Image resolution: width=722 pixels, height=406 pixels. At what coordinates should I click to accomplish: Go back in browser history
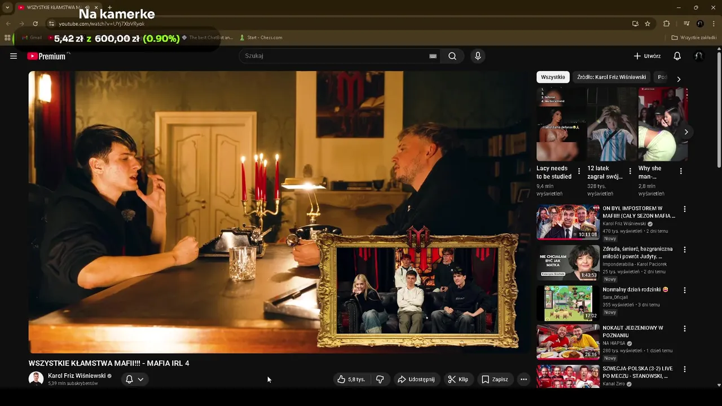(8, 24)
